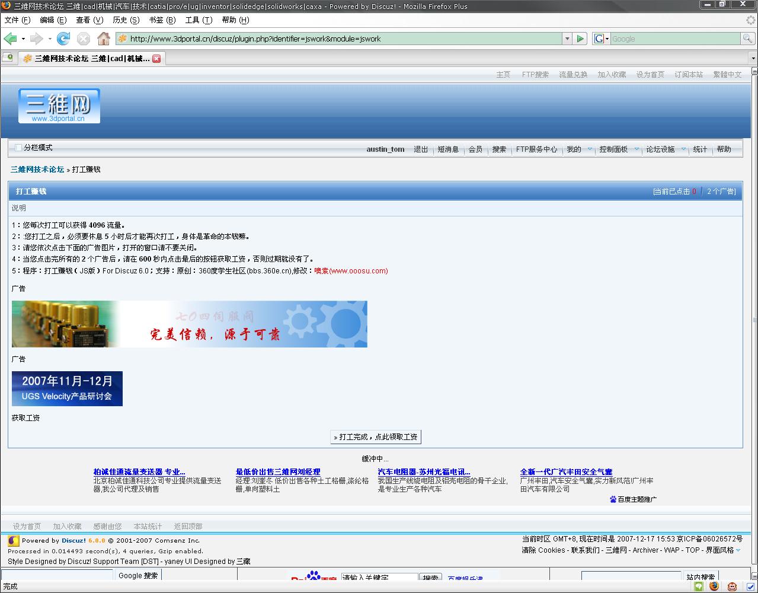Click the Firefox throbber activity icon
This screenshot has width=758, height=593.
click(x=750, y=20)
